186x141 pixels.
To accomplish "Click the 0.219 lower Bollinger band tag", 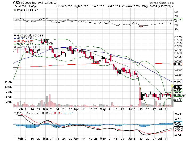I will pyautogui.click(x=178, y=100).
